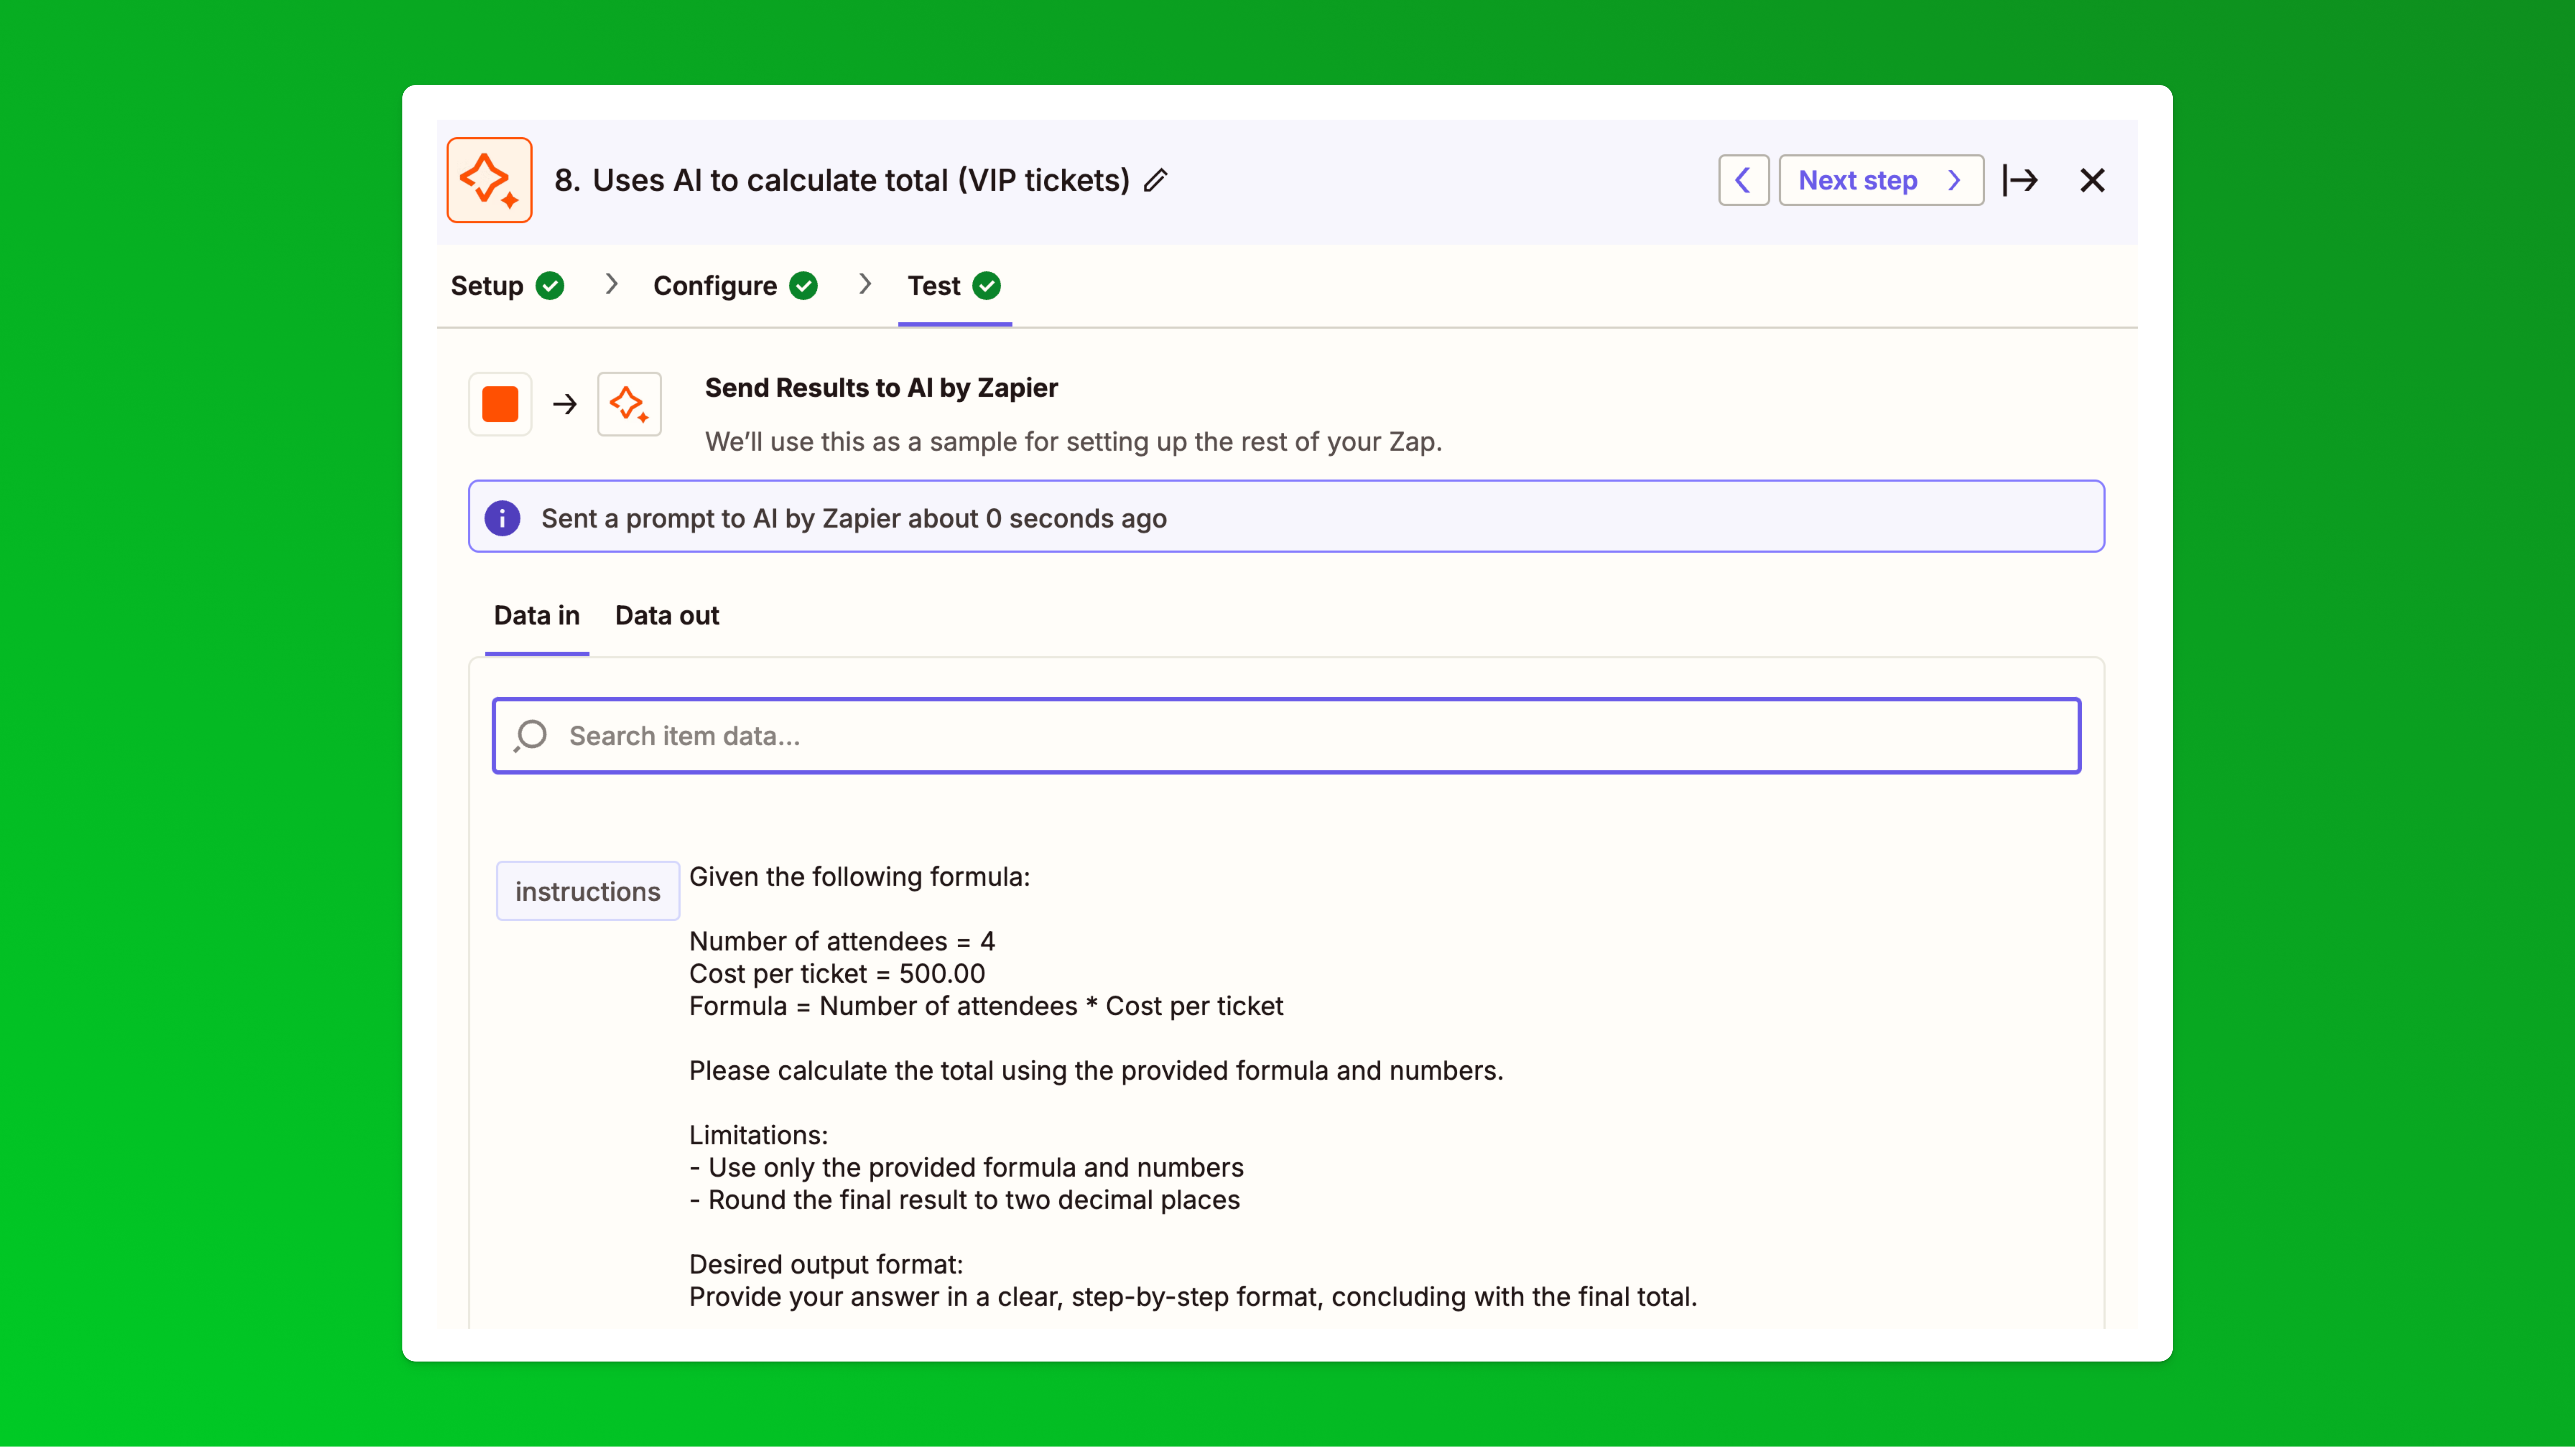Close the step editor panel

pos(2092,180)
